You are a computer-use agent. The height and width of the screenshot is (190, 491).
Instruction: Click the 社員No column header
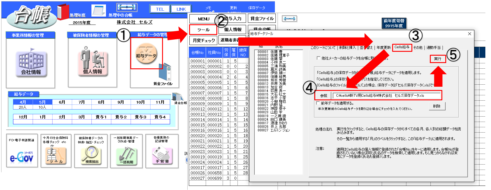point(214,52)
